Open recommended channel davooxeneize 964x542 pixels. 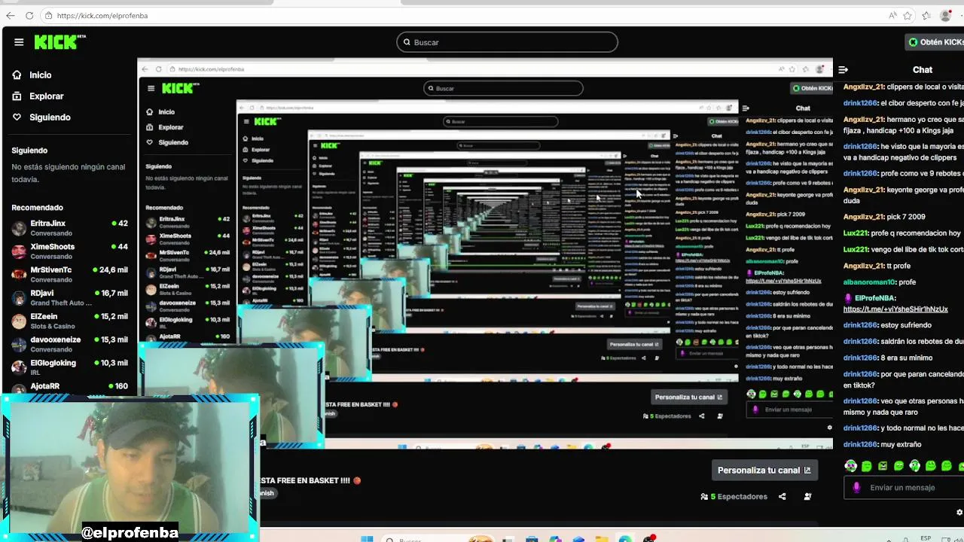pyautogui.click(x=69, y=345)
